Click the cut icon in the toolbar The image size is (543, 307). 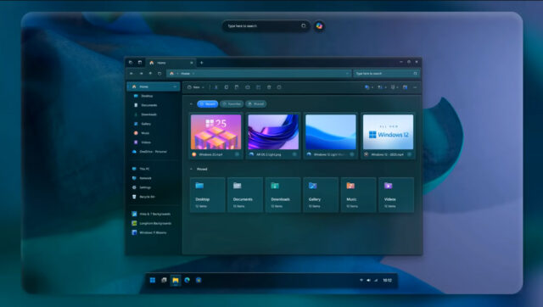(x=216, y=87)
